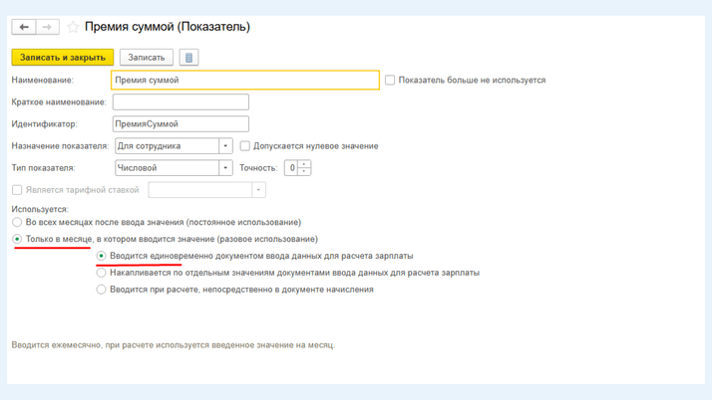This screenshot has width=712, height=400.
Task: Click the Наименование: label
Action: 42,81
